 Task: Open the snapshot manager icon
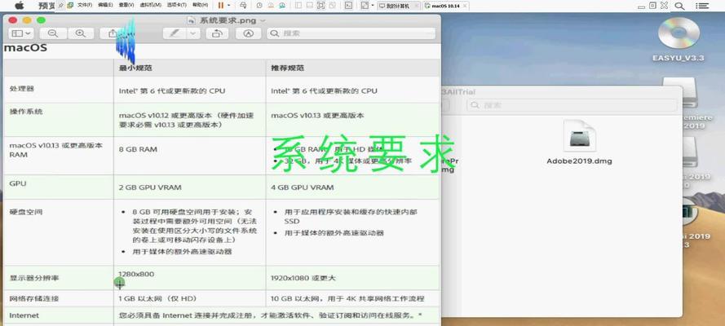point(282,5)
